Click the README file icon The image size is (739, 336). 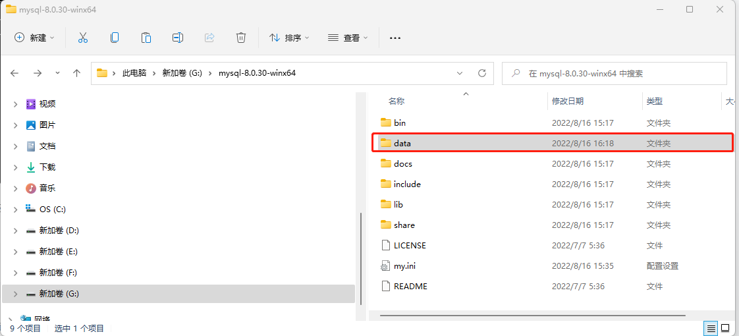pos(386,286)
